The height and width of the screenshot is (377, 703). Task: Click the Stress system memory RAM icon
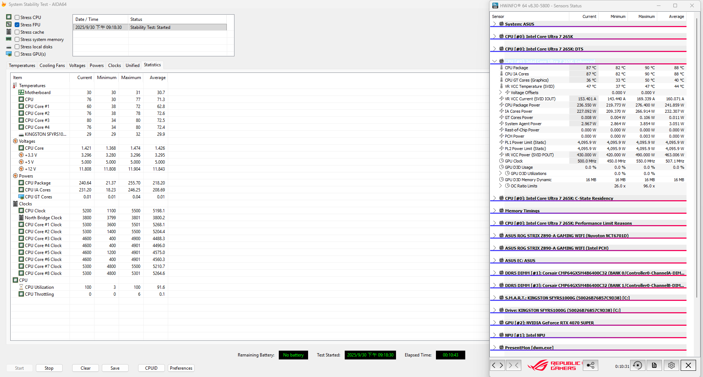point(9,39)
